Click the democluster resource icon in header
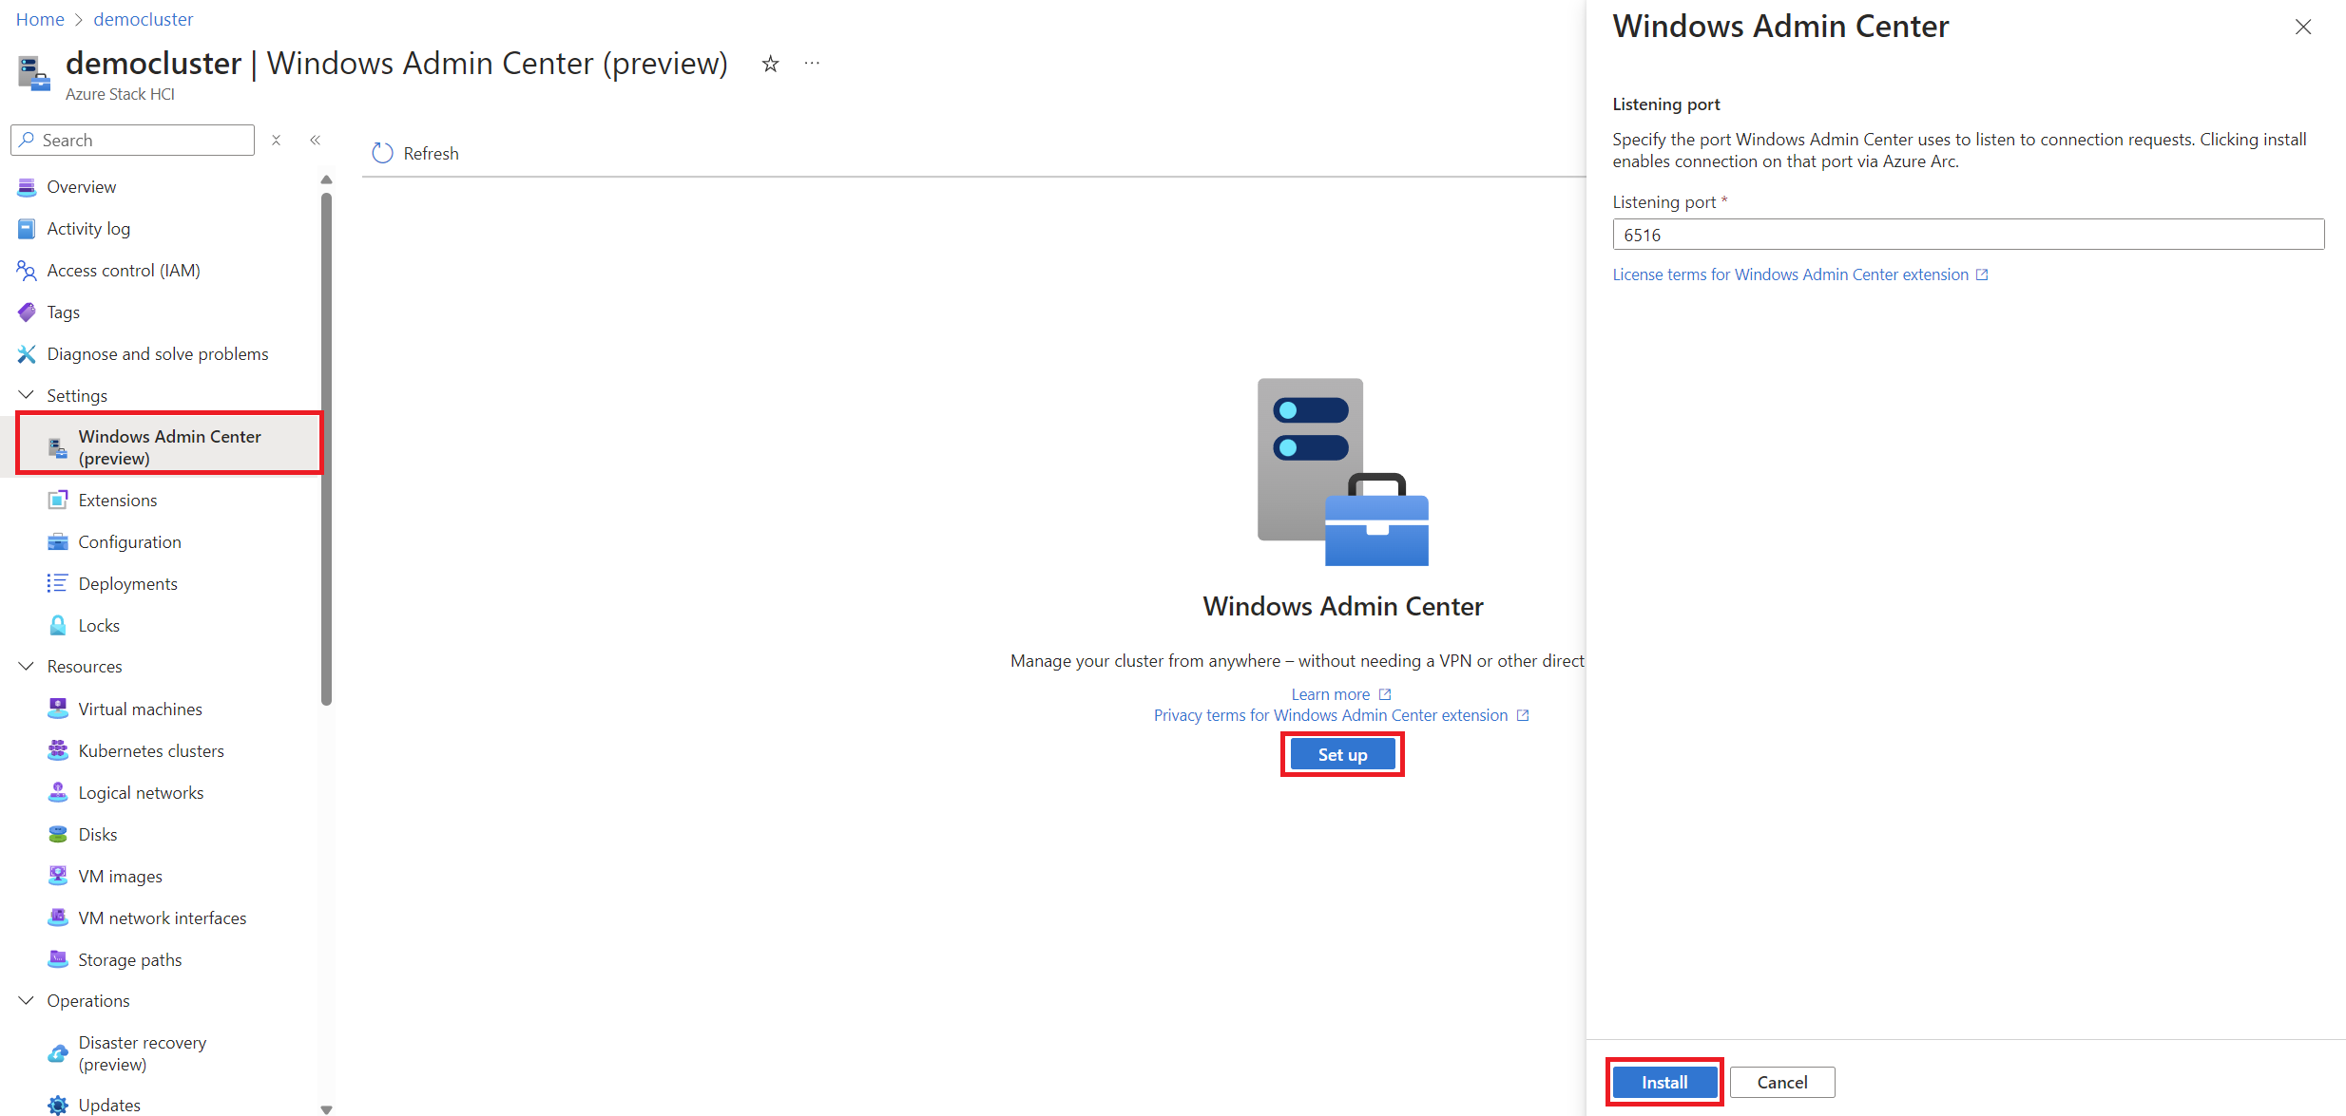The height and width of the screenshot is (1116, 2346). pyautogui.click(x=34, y=74)
